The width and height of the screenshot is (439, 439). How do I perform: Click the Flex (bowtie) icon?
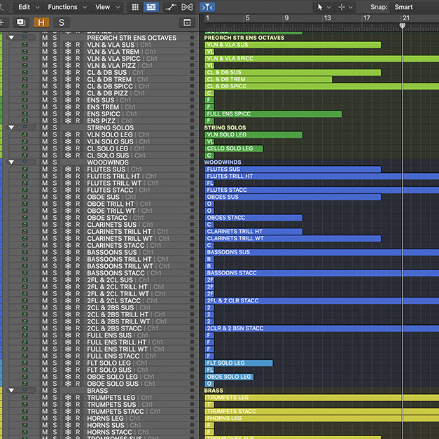tap(186, 7)
